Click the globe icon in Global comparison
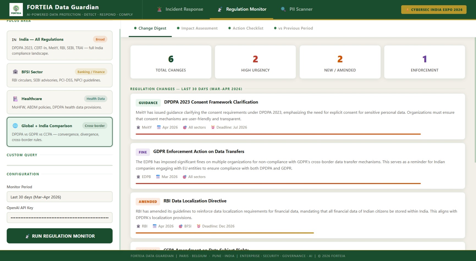Screen dimensions: 476x261 click(15, 126)
